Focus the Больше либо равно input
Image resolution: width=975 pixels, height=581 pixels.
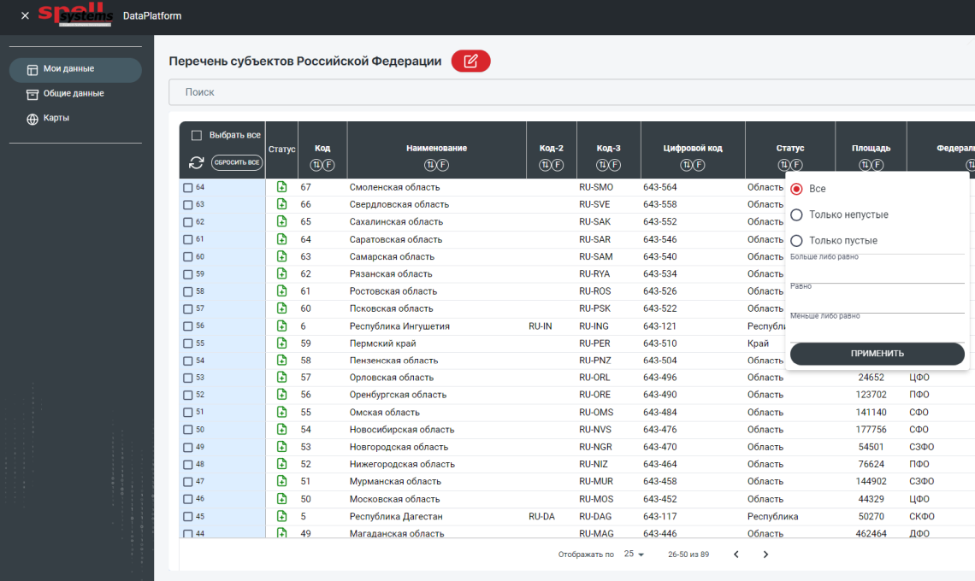click(x=877, y=269)
